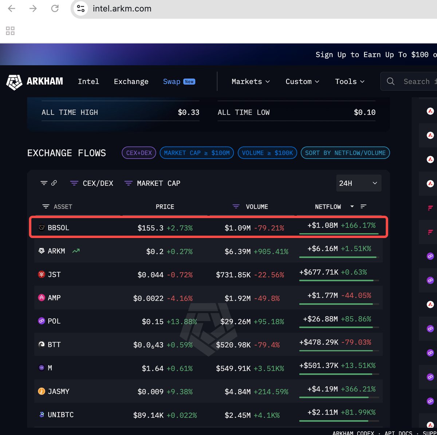
Task: Click the POL netflow bar
Action: [x=339, y=327]
